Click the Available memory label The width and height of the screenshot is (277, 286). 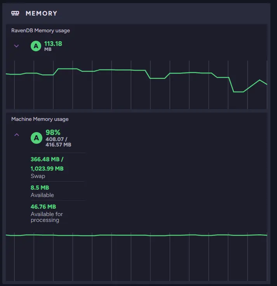tap(42, 195)
